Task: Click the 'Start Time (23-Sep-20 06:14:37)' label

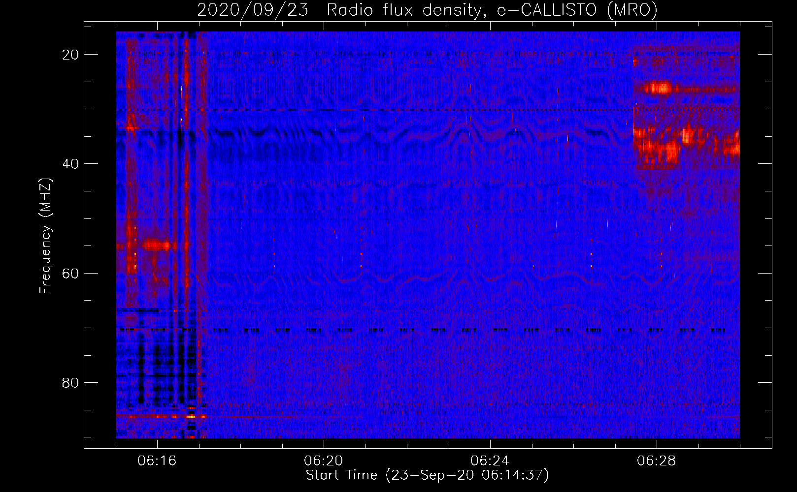Action: [427, 475]
